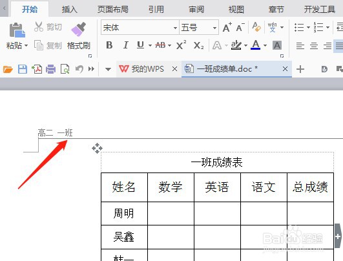Screen dimensions: 343x261
Task: Open the clipboard group dialog launcher
Action: click(90, 56)
